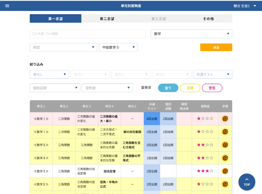Click star rating in 二次関数の最大・最小 row

(205, 119)
